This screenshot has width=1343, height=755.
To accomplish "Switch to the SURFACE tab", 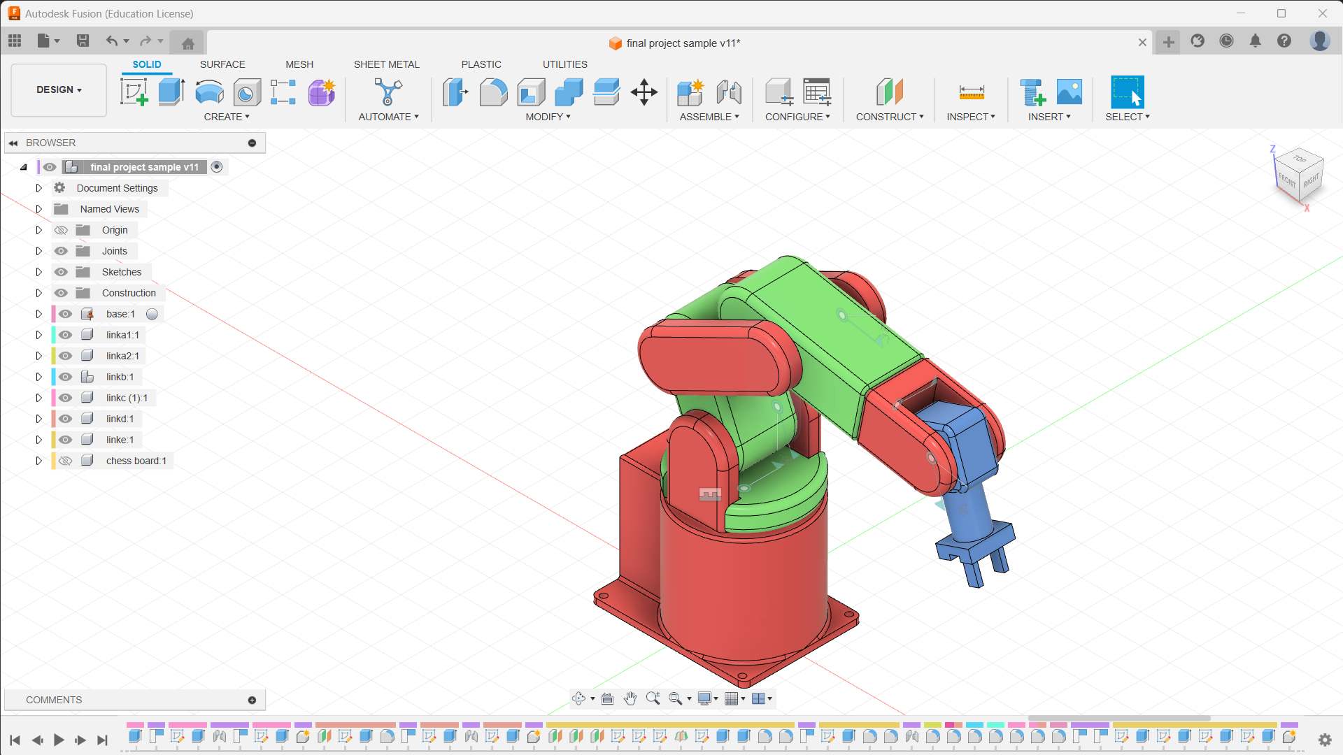I will pyautogui.click(x=222, y=64).
